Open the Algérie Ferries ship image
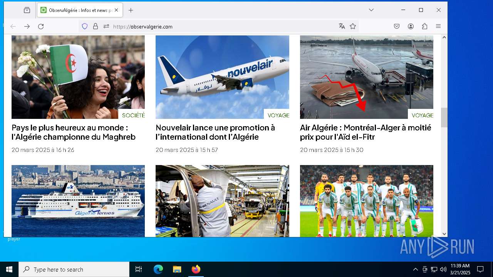The height and width of the screenshot is (277, 493). point(78,201)
